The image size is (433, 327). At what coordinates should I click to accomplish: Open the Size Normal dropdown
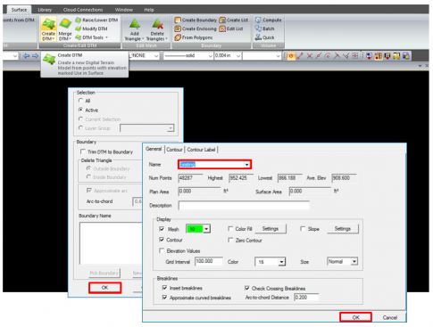coord(354,261)
